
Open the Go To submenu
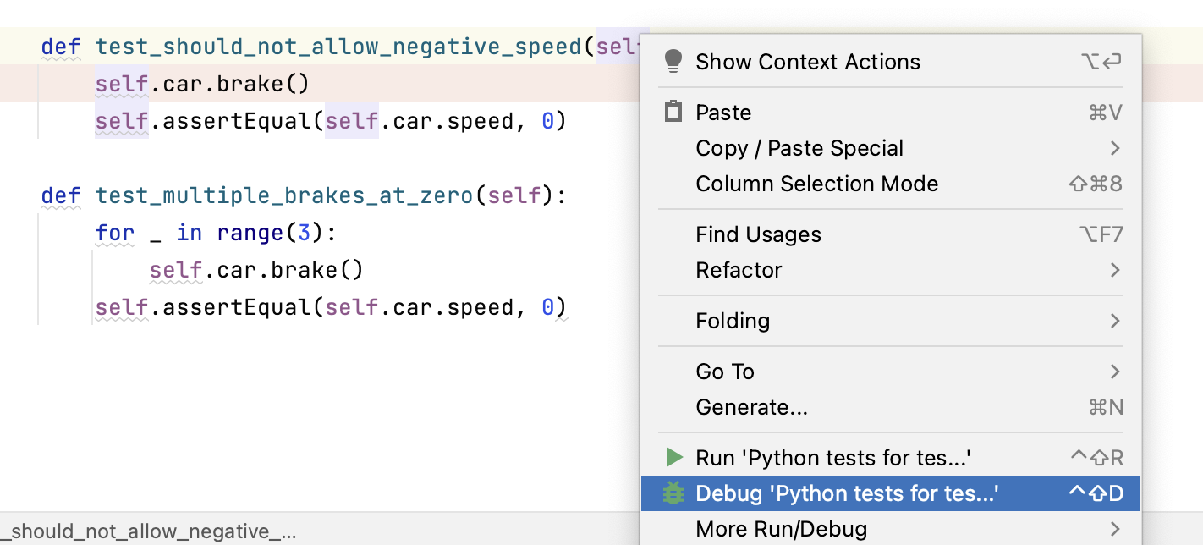pos(725,372)
